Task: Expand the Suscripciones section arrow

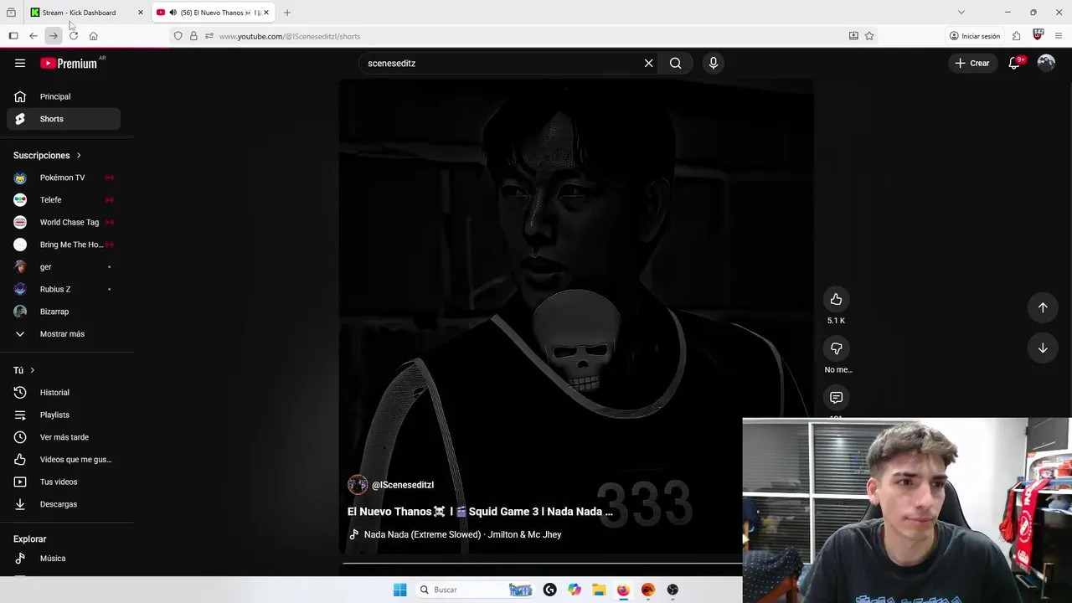Action: 79,155
